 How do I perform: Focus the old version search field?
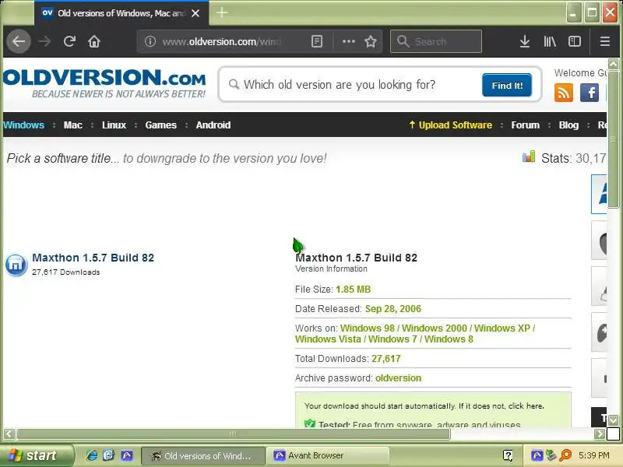[x=354, y=85]
